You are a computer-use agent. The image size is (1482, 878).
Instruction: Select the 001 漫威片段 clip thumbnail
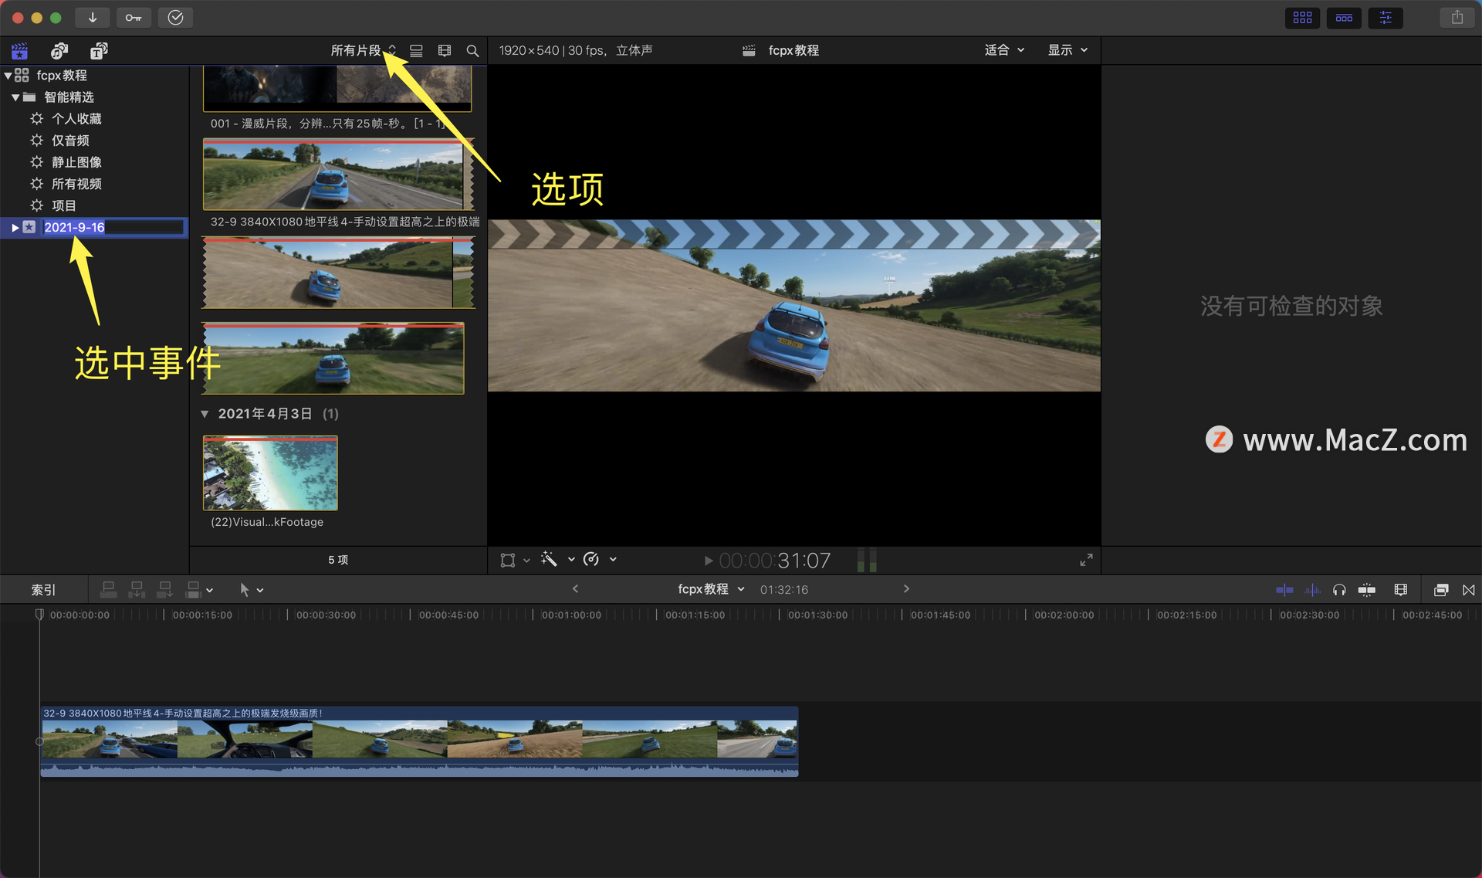pos(337,88)
